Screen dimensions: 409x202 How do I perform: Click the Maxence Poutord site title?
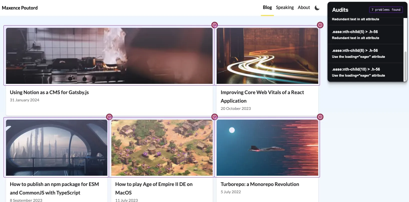click(x=20, y=8)
